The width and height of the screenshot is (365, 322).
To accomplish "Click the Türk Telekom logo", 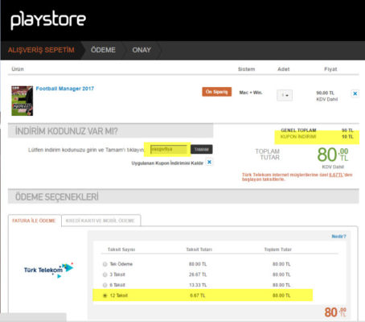I will [48, 270].
